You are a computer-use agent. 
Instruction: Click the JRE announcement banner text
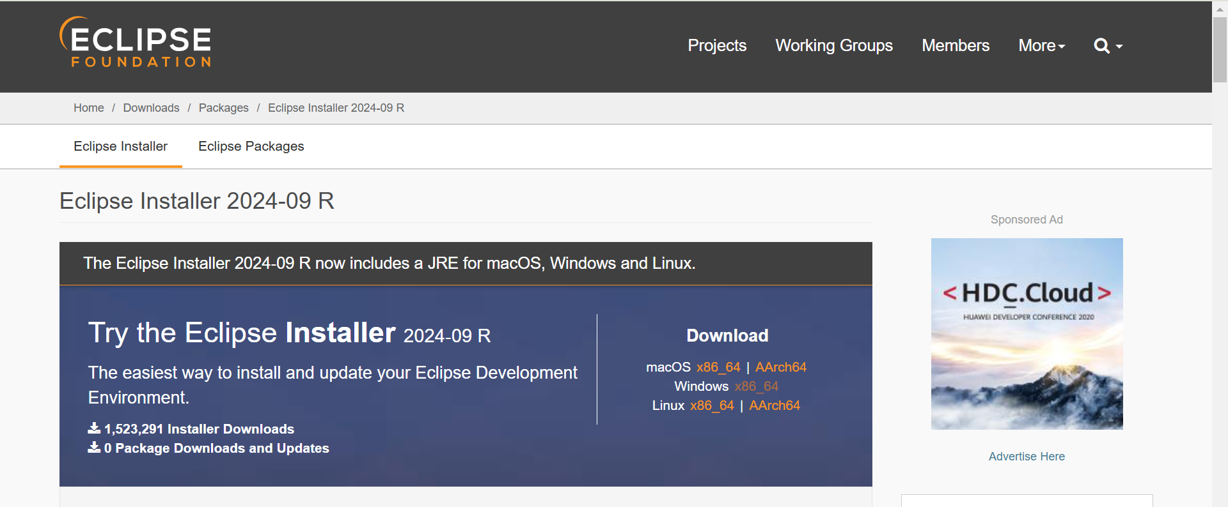pos(390,263)
